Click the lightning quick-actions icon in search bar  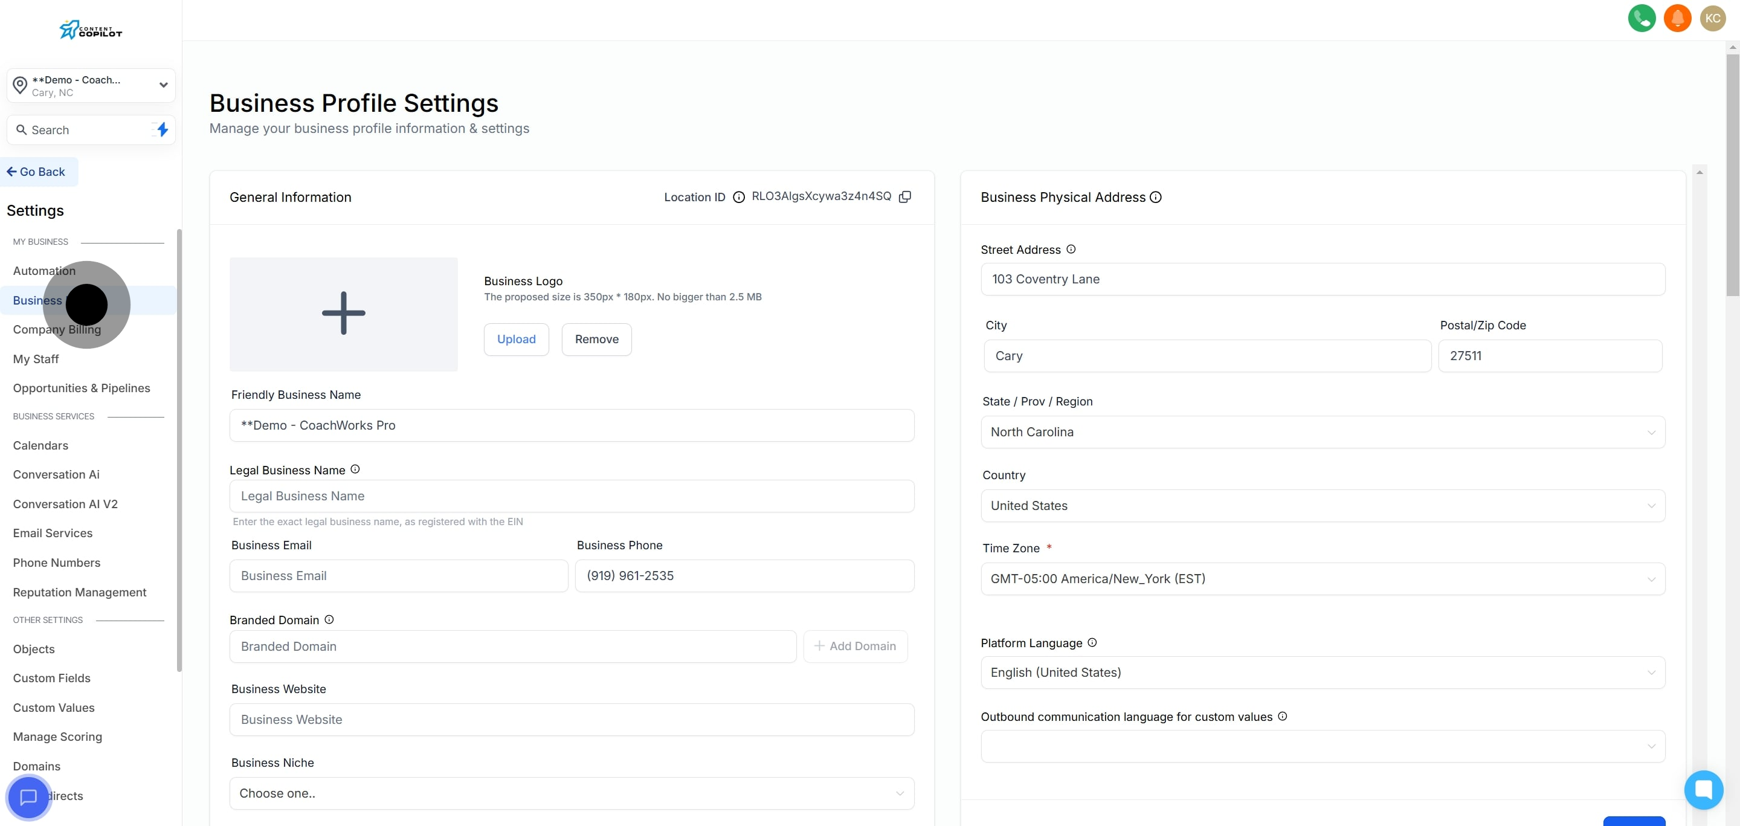(x=161, y=130)
